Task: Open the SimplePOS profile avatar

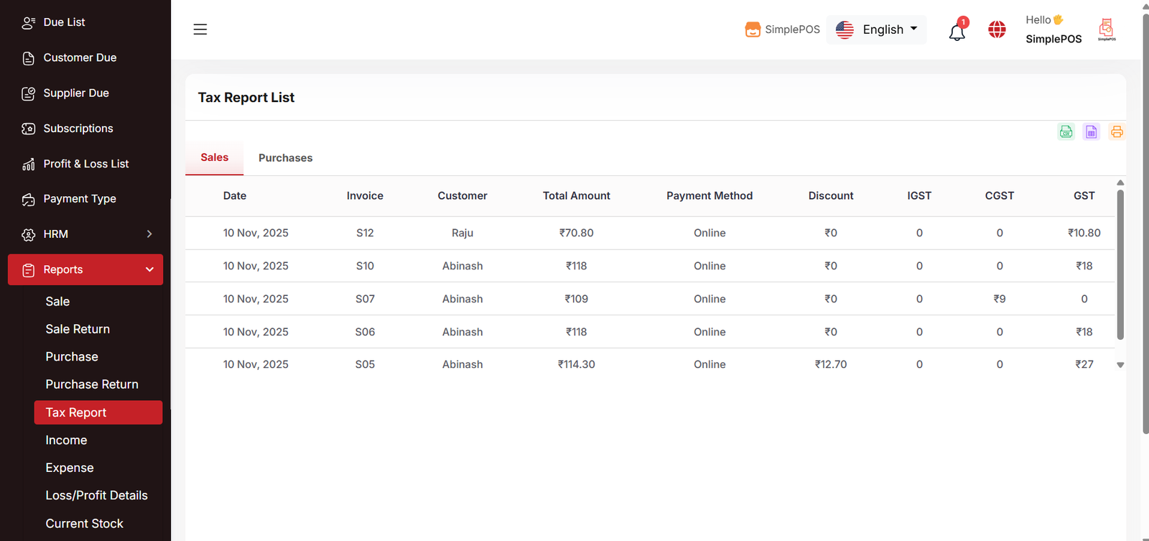Action: click(x=1106, y=29)
